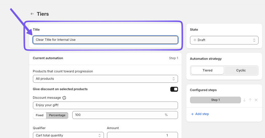Open the State dropdown showing Draft
The height and width of the screenshot is (138, 265).
point(224,40)
